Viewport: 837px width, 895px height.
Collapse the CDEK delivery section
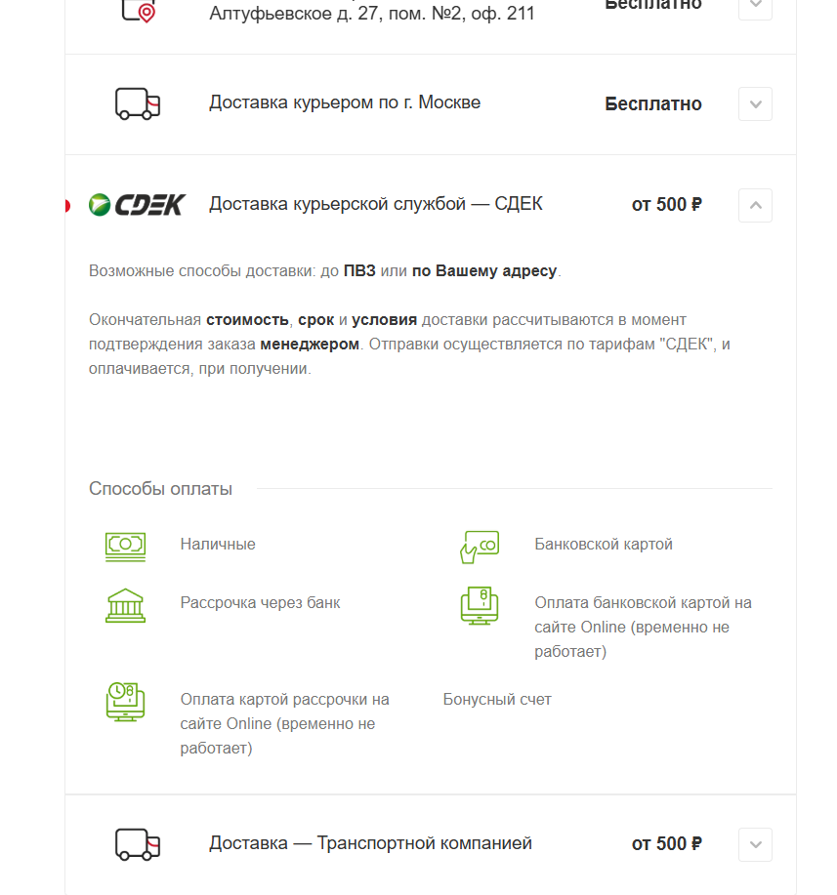coord(755,205)
